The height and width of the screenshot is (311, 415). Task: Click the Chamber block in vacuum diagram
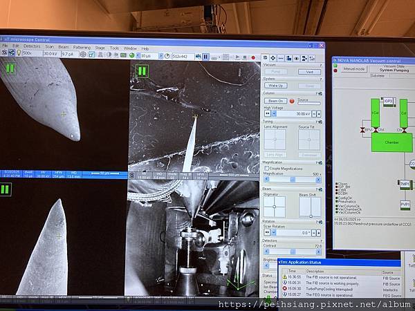(391, 142)
